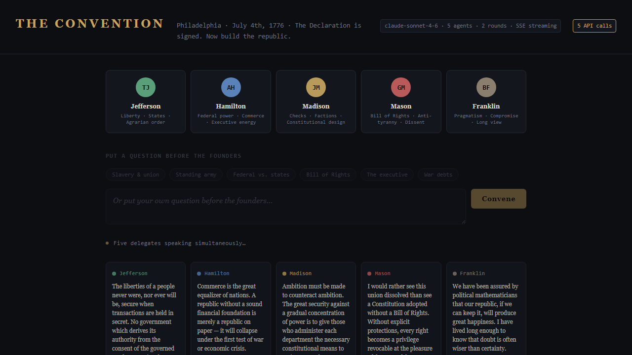Click 'Five delegates speaking simultaneously…' status text
Viewport: 632px width, 355px height.
pos(180,243)
